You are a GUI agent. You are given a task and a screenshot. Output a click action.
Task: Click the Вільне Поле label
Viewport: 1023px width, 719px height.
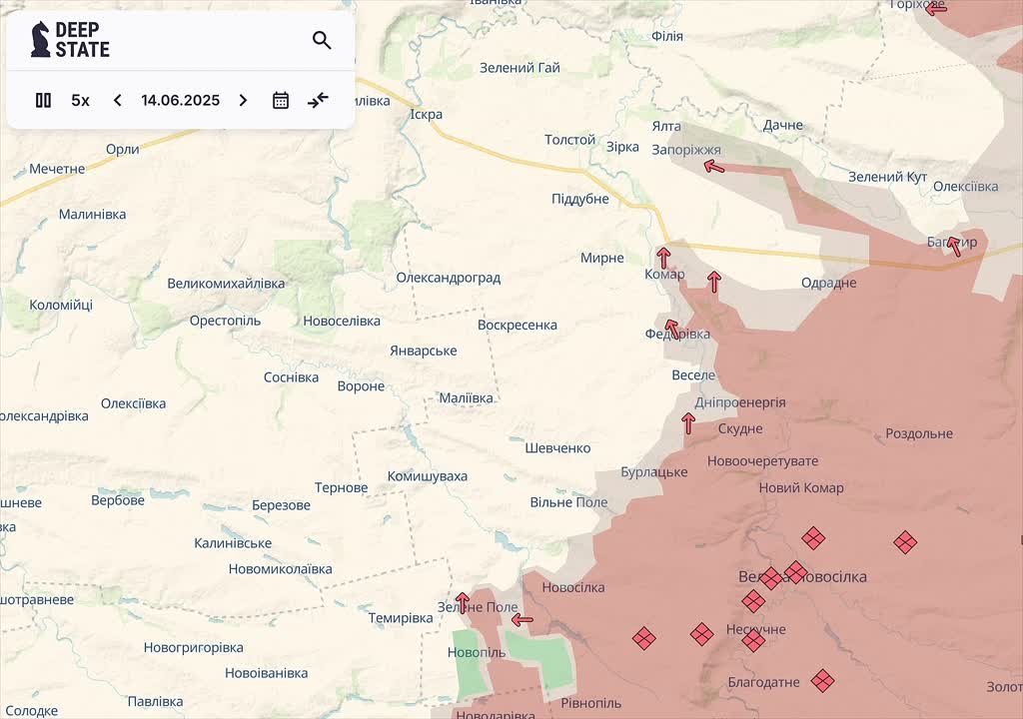coord(568,502)
